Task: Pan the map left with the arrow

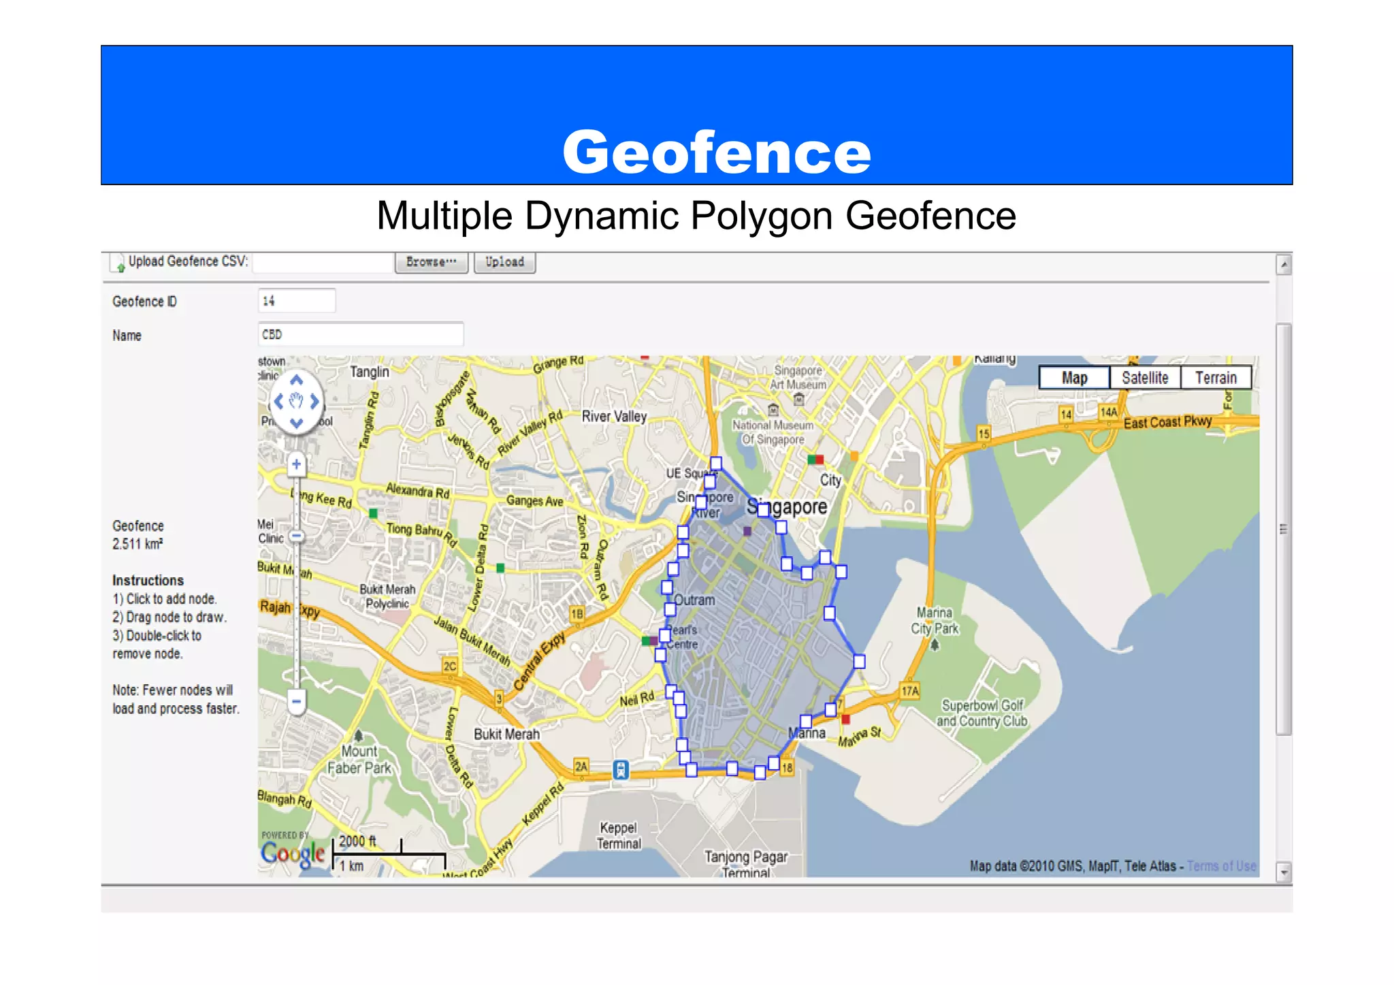Action: 278,402
